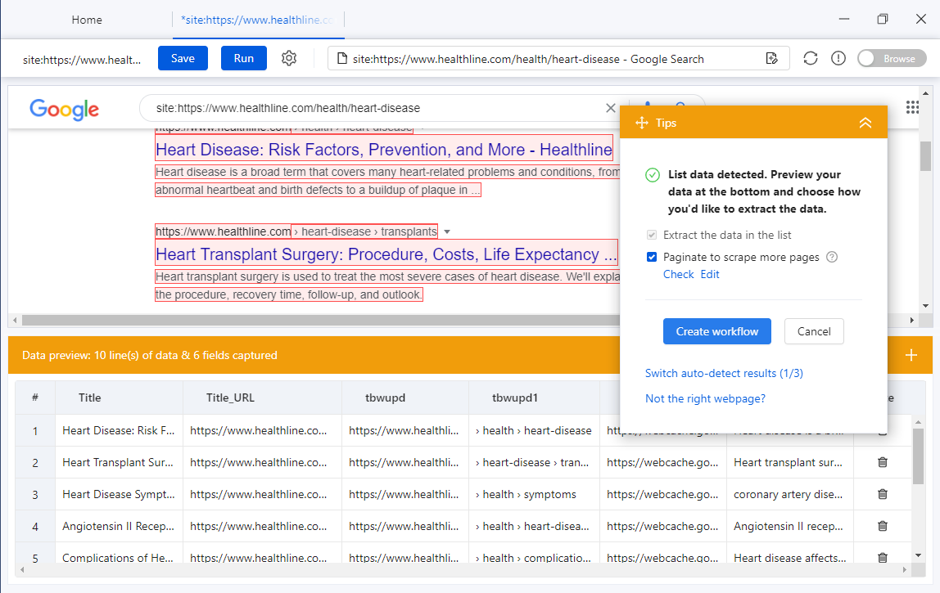Open the Google apps grid icon

click(x=913, y=107)
